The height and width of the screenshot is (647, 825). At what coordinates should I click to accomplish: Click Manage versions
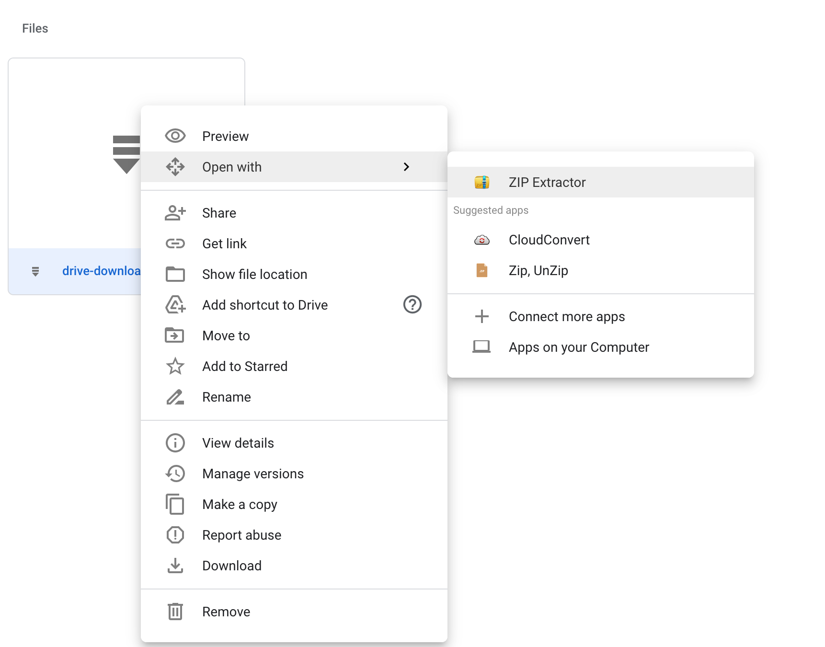[252, 474]
